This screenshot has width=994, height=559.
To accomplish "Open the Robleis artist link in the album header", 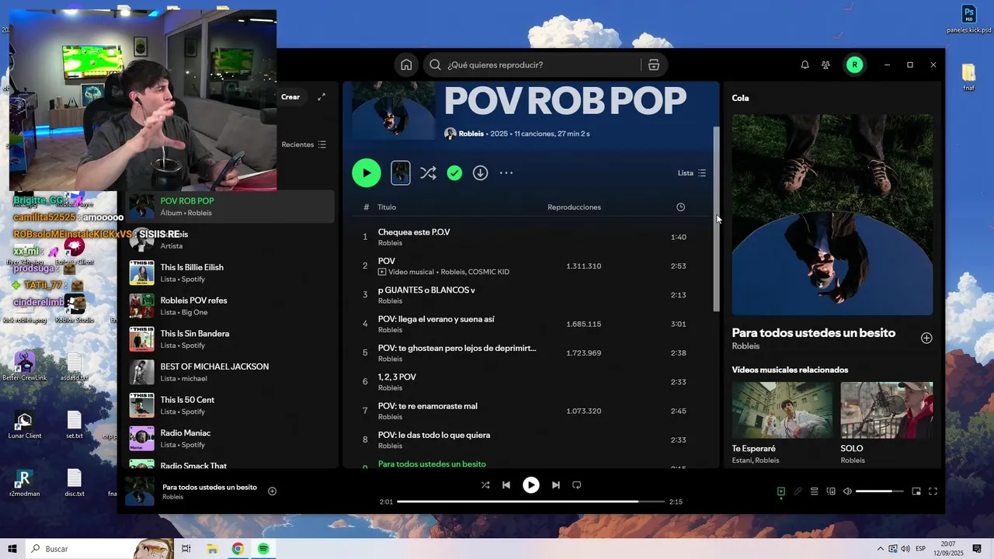I will pos(471,134).
